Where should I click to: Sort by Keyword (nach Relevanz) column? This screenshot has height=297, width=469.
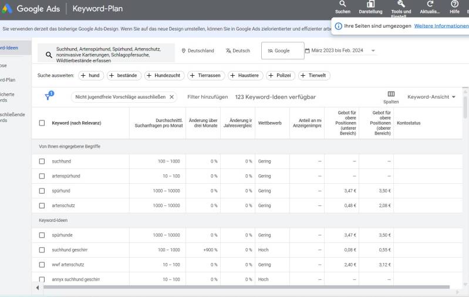click(x=76, y=123)
